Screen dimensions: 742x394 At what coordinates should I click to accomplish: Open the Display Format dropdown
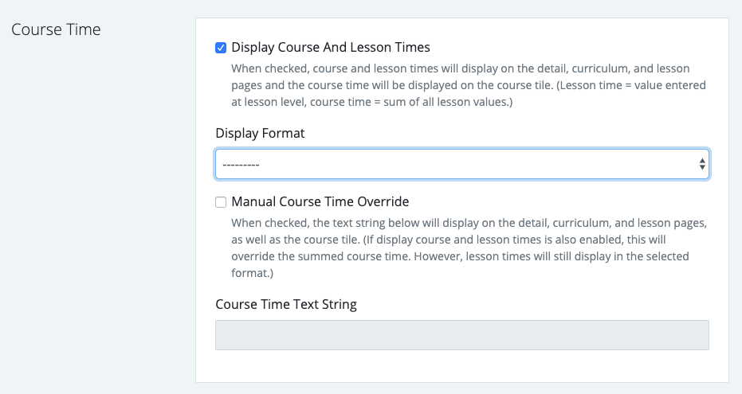[x=461, y=164]
